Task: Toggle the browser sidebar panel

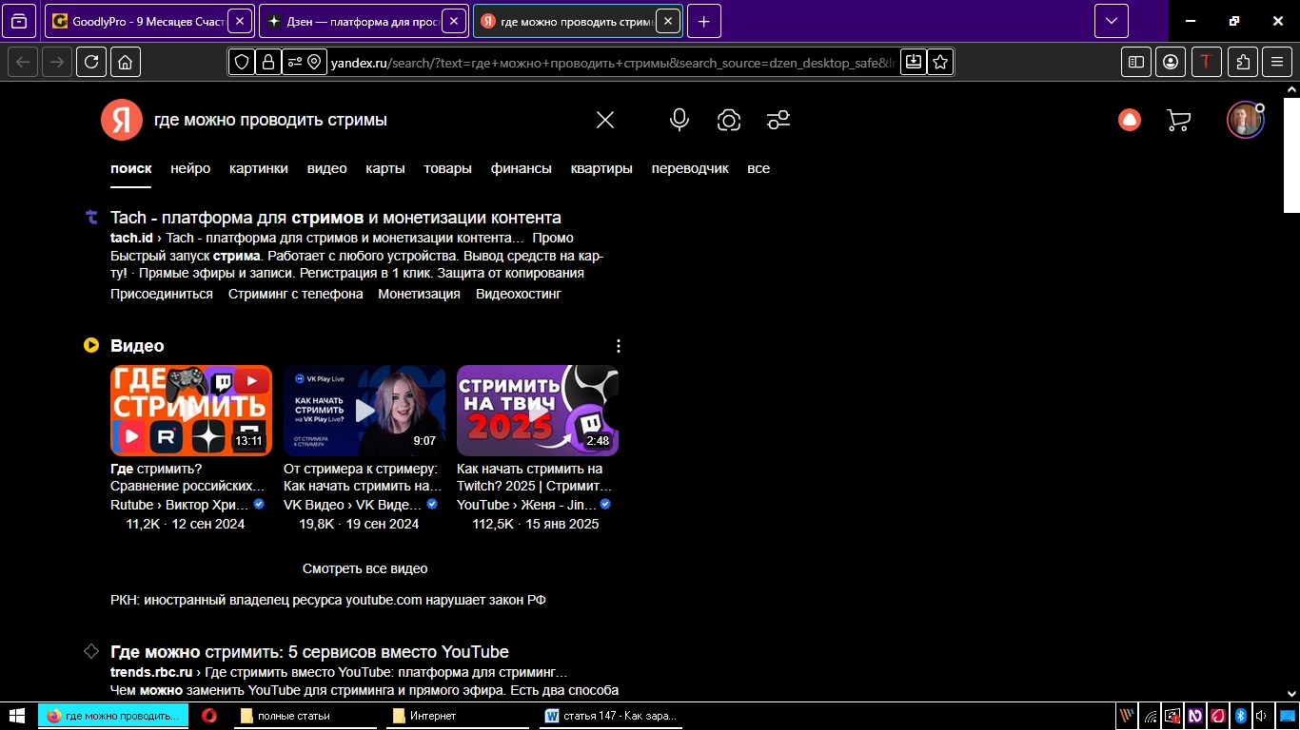Action: click(1136, 62)
